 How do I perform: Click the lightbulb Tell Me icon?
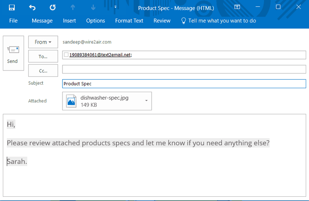click(x=184, y=21)
